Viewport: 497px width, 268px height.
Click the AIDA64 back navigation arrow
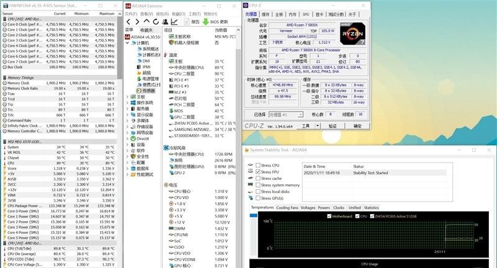point(129,22)
